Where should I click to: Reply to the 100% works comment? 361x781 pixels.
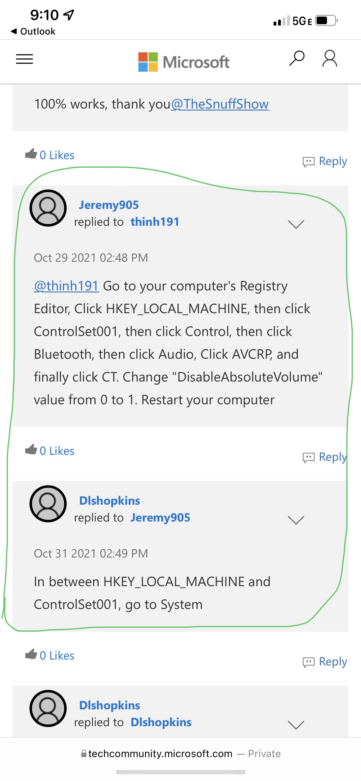point(325,161)
